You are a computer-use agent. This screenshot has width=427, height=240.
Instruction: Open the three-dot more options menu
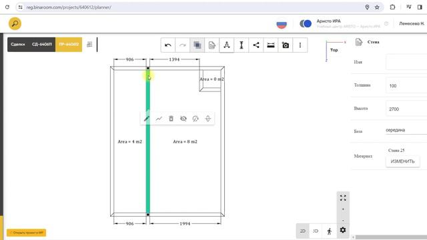coord(300,45)
